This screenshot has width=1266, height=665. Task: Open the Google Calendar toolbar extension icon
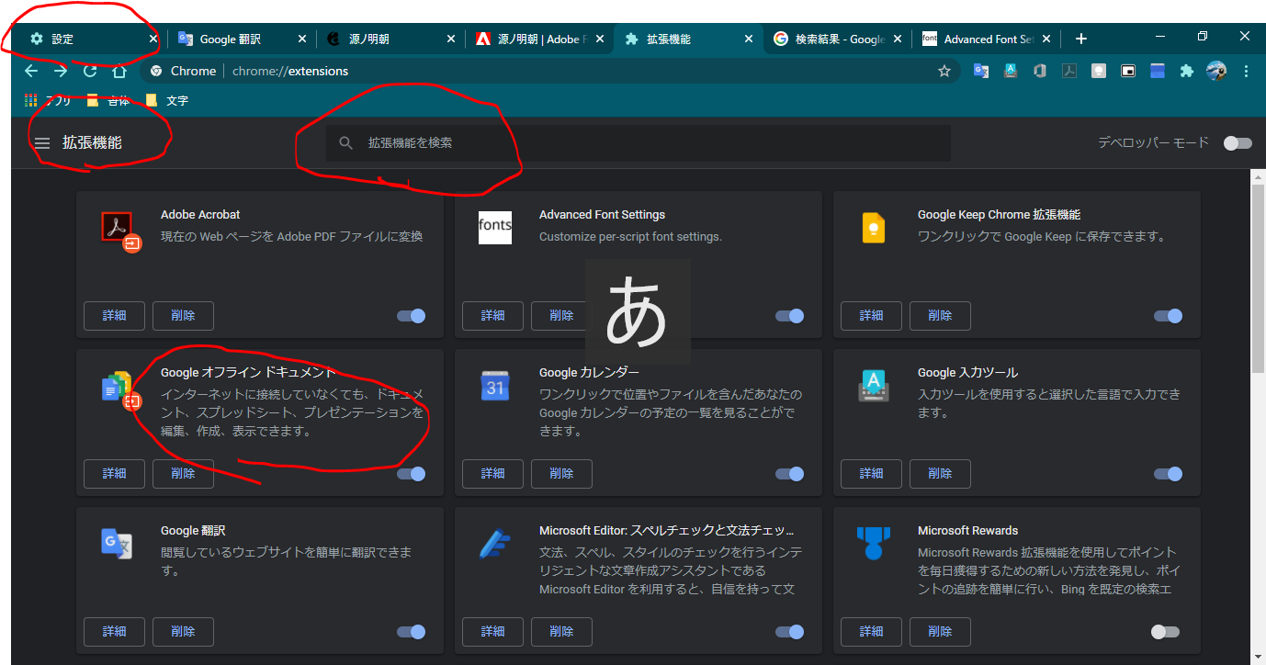click(1157, 71)
